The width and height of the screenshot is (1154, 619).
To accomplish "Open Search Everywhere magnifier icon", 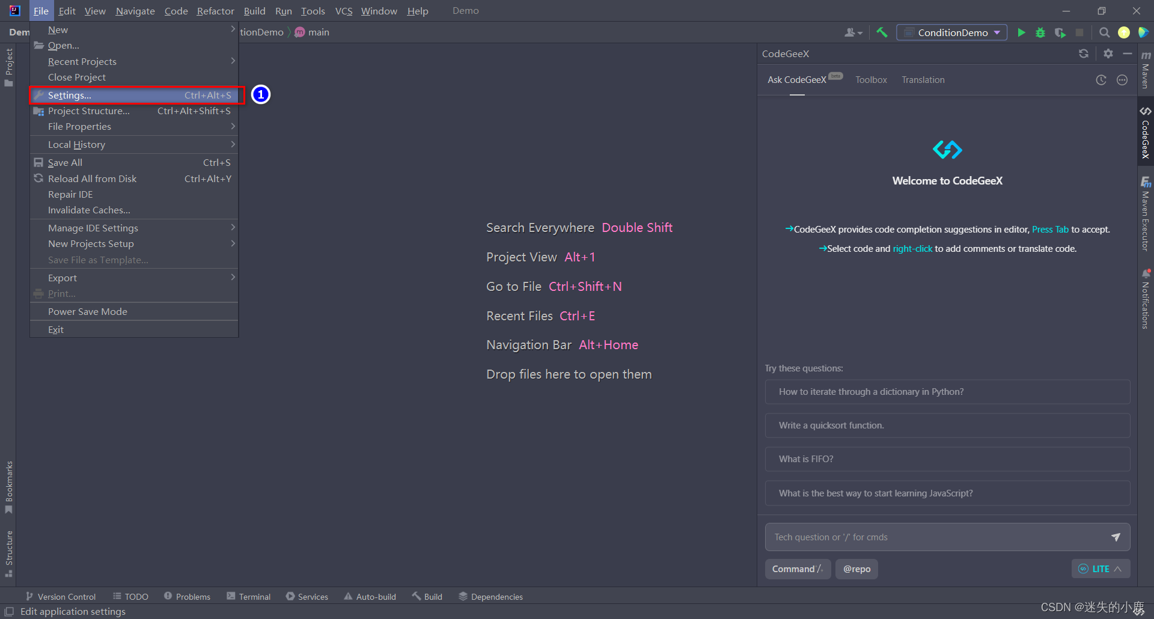I will [x=1104, y=32].
